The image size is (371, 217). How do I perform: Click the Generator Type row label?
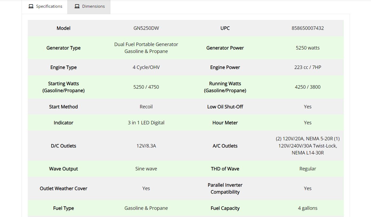(63, 48)
